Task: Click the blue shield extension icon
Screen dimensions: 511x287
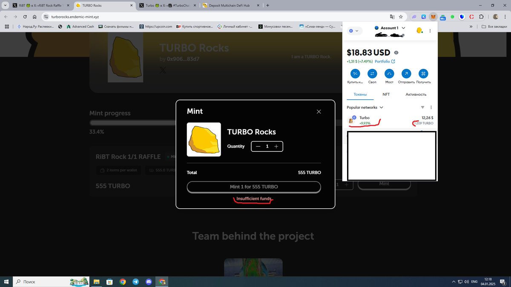Action: coord(462,17)
